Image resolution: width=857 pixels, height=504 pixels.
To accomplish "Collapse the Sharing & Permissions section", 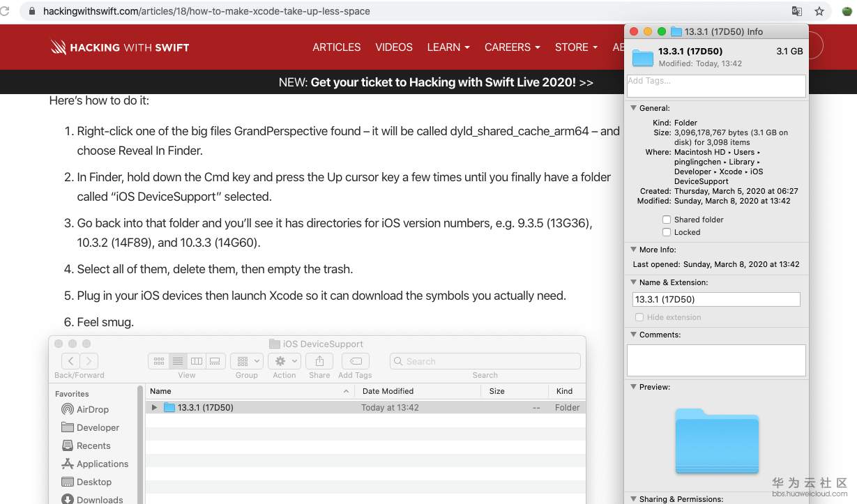I will pos(633,499).
